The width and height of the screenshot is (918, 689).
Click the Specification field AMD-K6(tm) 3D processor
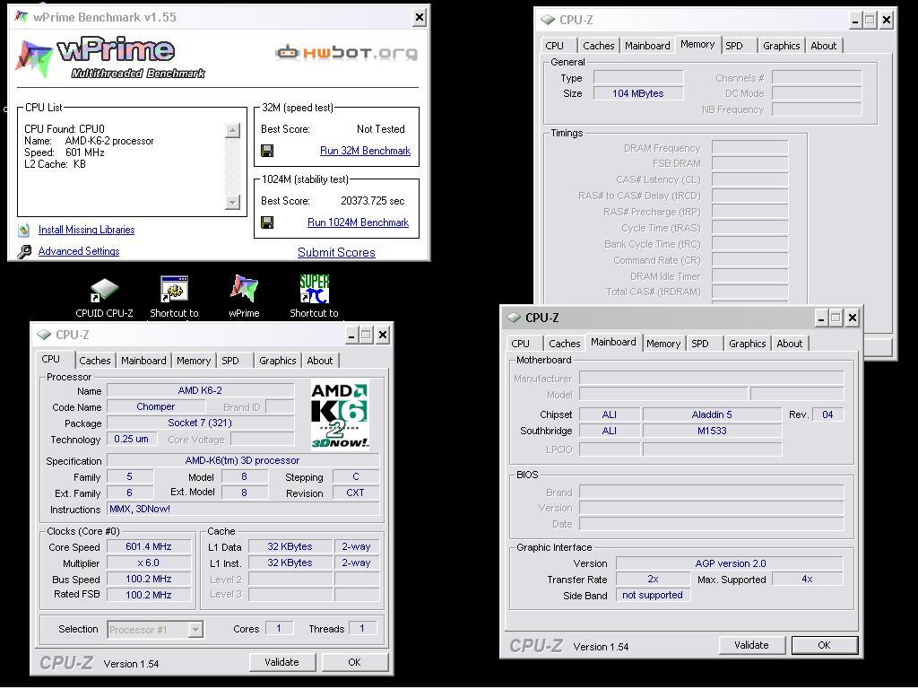pyautogui.click(x=243, y=460)
